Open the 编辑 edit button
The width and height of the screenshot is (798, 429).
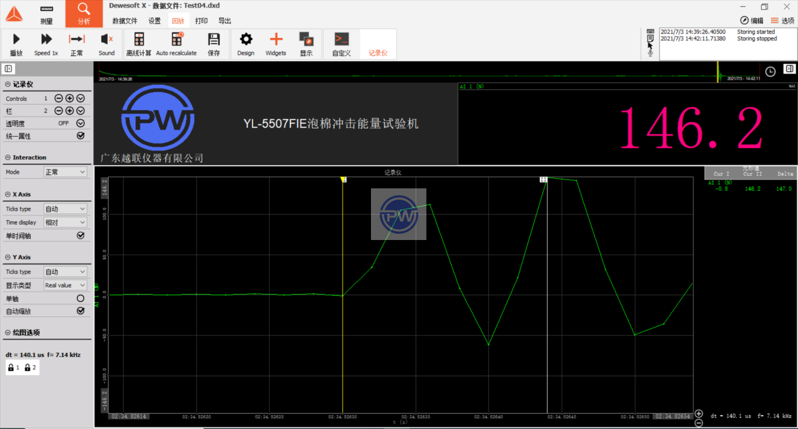pyautogui.click(x=752, y=21)
